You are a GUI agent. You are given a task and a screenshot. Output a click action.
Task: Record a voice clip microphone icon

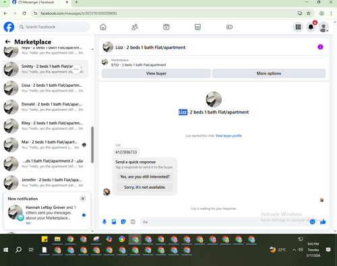[104, 222]
